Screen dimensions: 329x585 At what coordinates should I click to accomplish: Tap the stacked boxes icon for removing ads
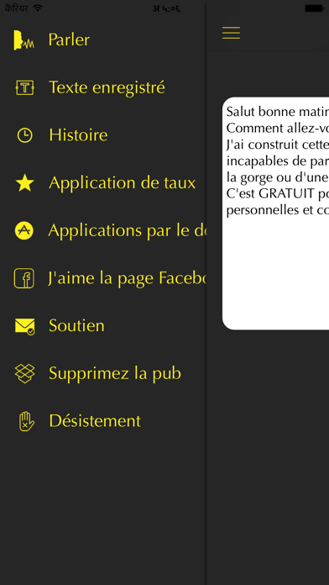pos(25,373)
